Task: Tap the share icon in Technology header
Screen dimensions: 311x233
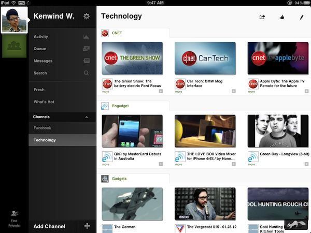Action: click(x=262, y=17)
